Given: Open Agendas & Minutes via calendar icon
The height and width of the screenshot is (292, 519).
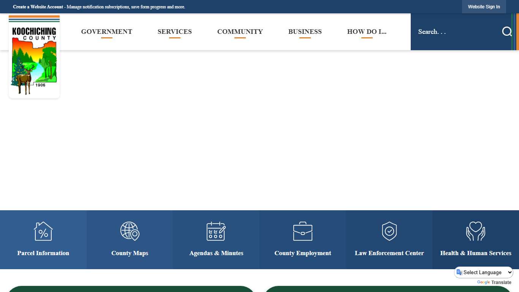Looking at the screenshot, I should (216, 231).
